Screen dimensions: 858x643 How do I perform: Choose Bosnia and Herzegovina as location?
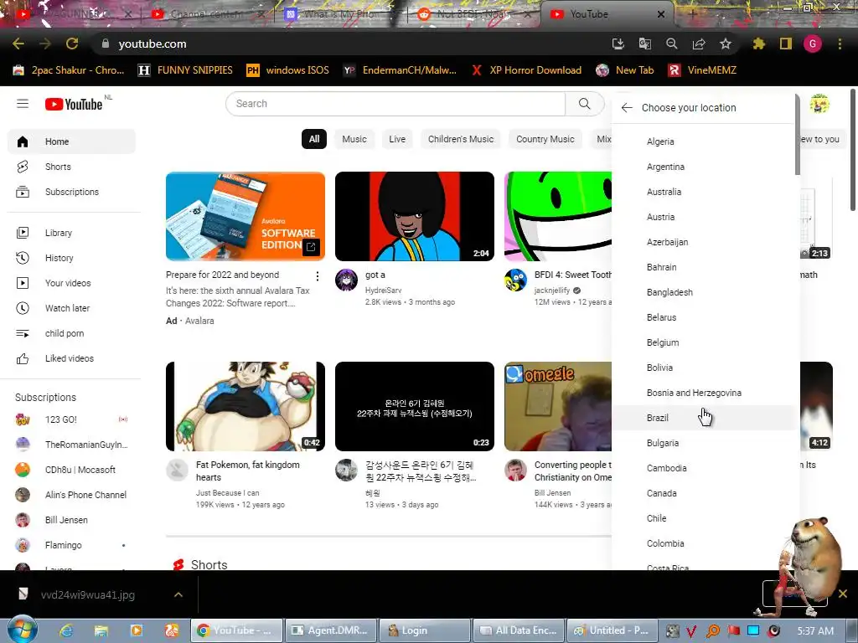point(703,393)
